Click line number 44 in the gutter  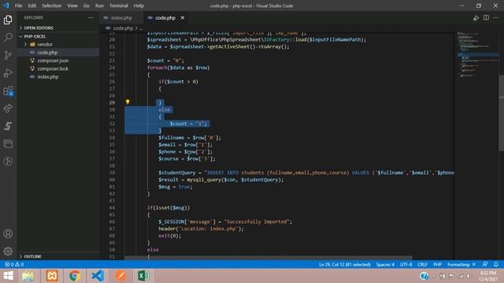(112, 208)
